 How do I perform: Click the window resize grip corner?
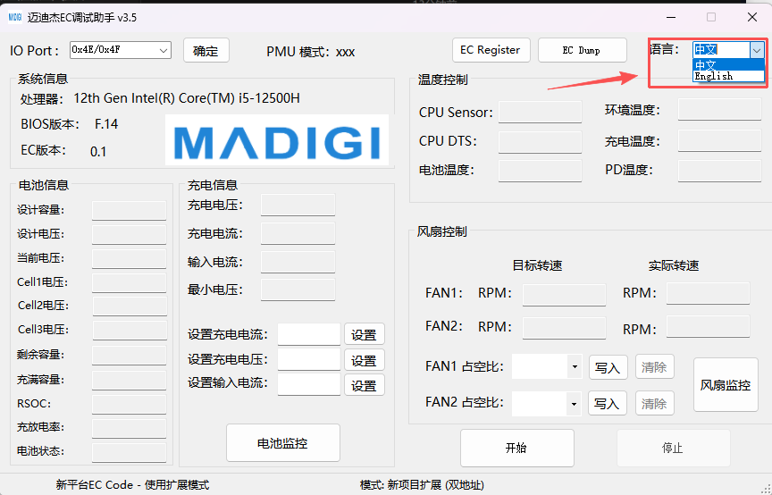(766, 489)
